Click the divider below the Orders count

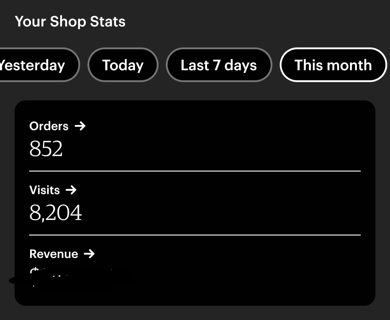pyautogui.click(x=195, y=171)
